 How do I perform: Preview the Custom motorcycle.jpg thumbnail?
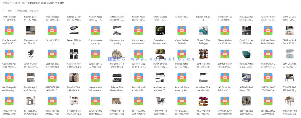tap(117, 30)
